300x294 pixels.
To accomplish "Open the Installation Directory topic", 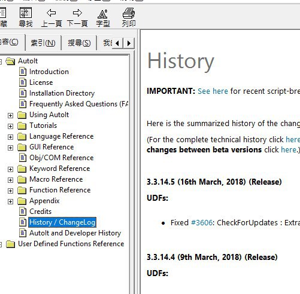I will tap(62, 93).
